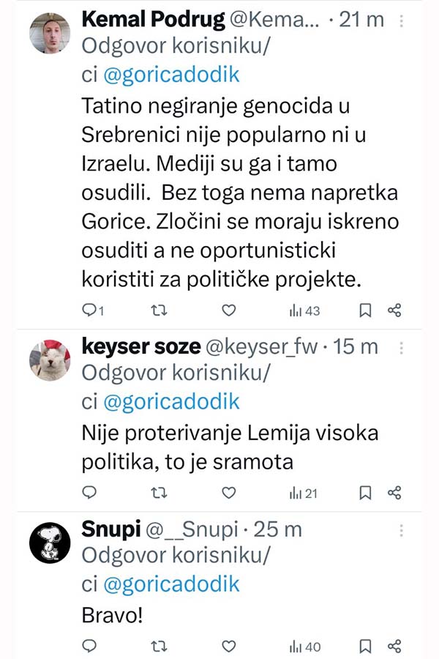Share Kemal Podrug's tweet

(394, 310)
